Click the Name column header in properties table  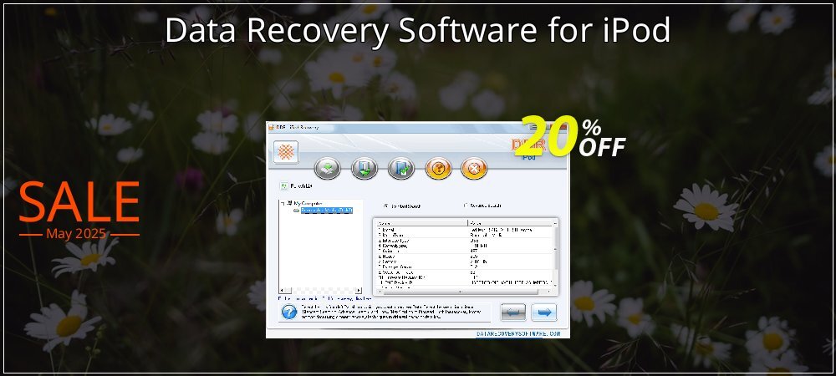point(421,223)
